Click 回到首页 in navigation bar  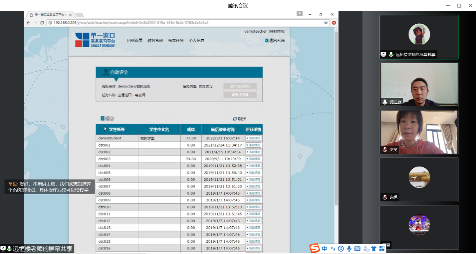(x=135, y=41)
